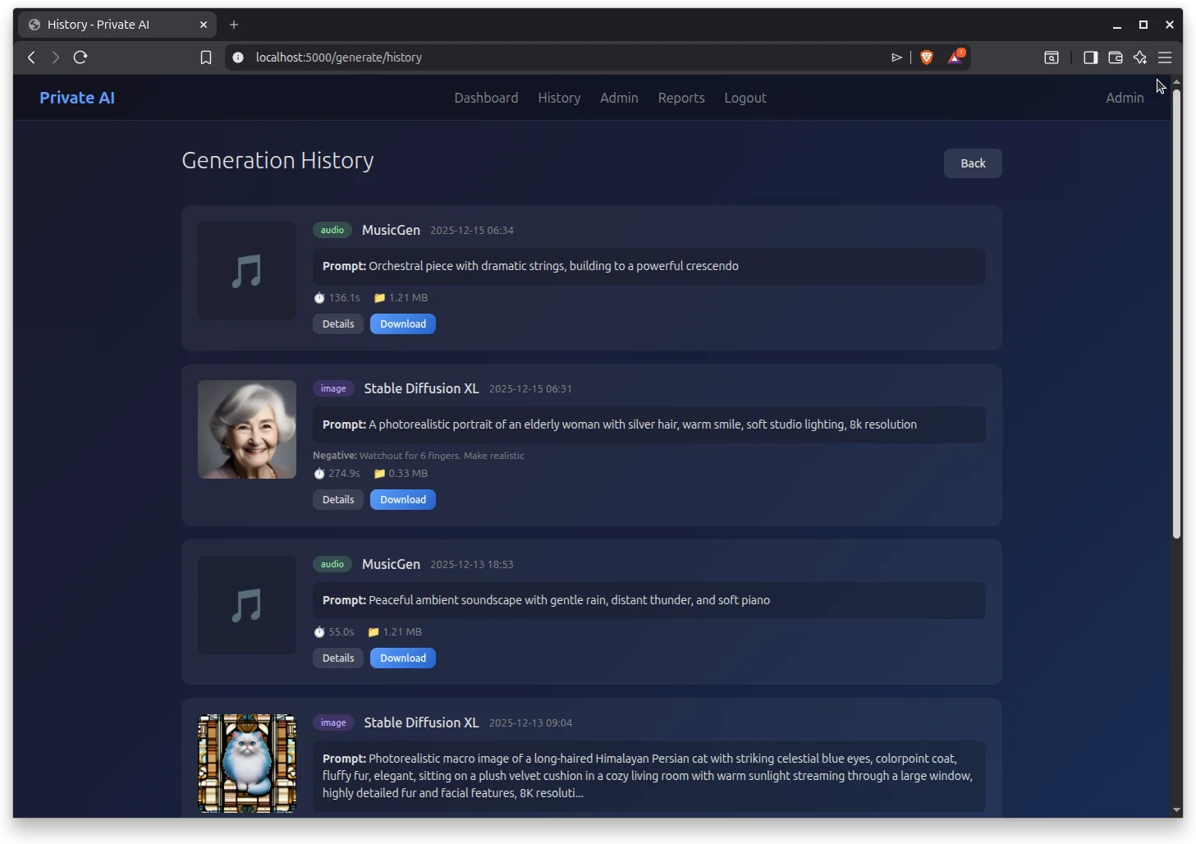The height and width of the screenshot is (844, 1196).
Task: Click the send-to-device arrow icon
Action: (896, 57)
